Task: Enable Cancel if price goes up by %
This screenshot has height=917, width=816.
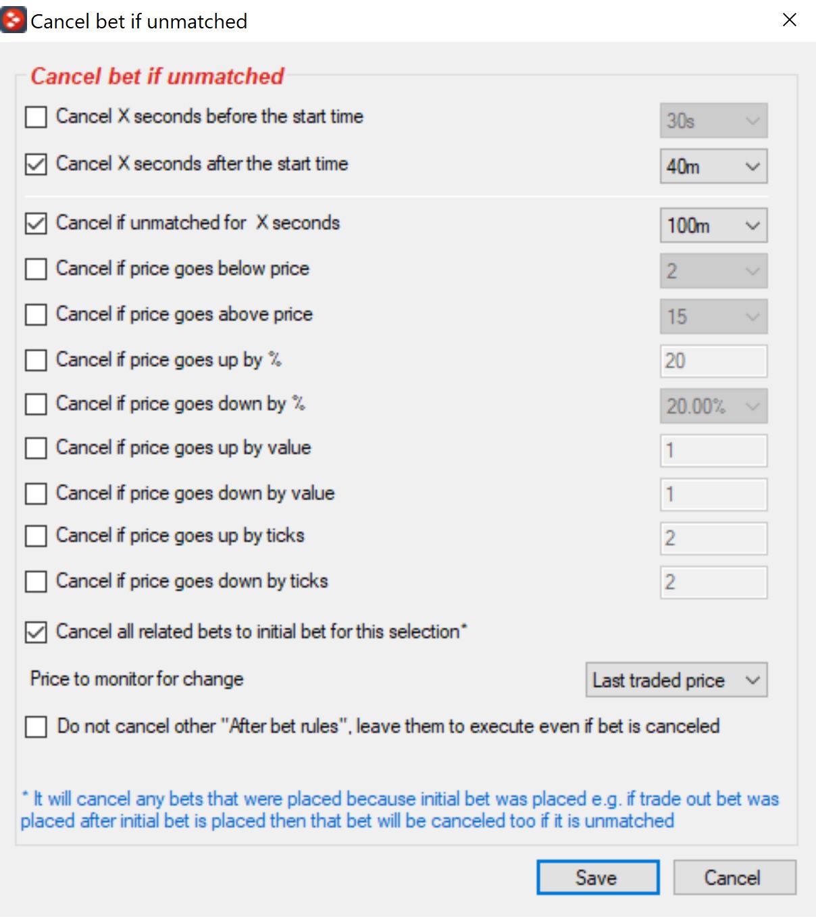Action: tap(36, 360)
